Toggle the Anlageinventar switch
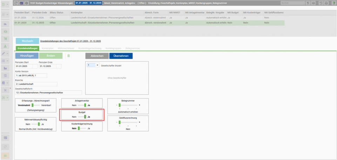Image resolution: width=337 pixels, height=160 pixels. [82, 105]
